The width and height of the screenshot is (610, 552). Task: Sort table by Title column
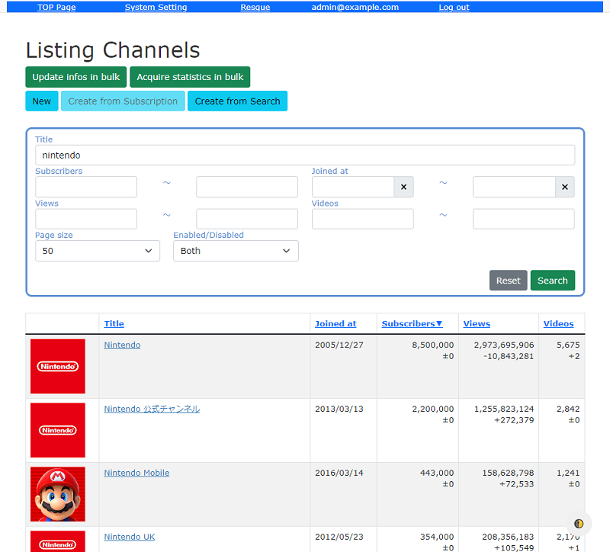pyautogui.click(x=114, y=324)
